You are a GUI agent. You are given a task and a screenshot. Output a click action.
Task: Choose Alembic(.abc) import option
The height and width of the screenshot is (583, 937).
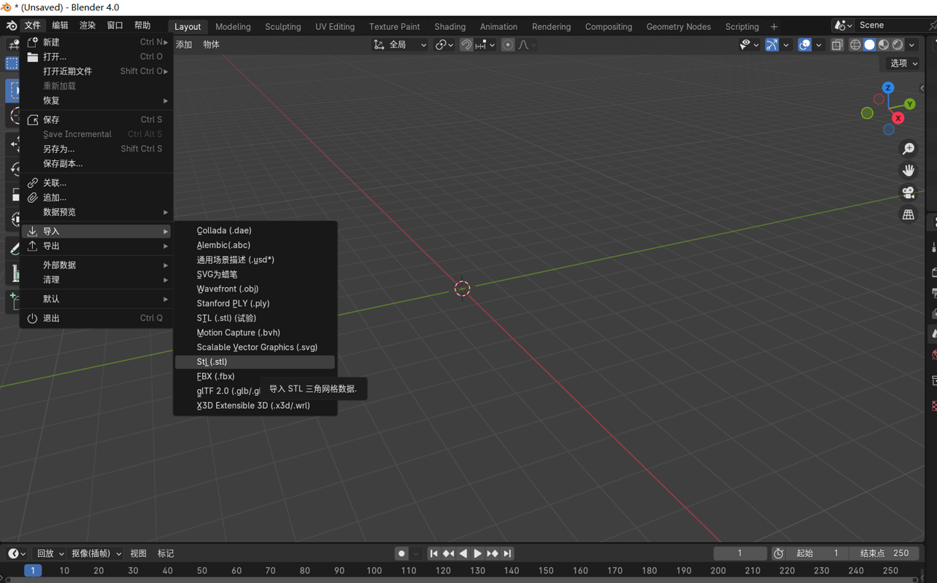(x=255, y=246)
